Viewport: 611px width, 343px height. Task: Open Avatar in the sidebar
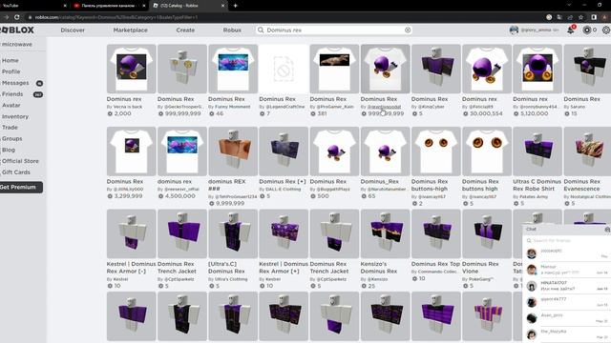(x=11, y=105)
